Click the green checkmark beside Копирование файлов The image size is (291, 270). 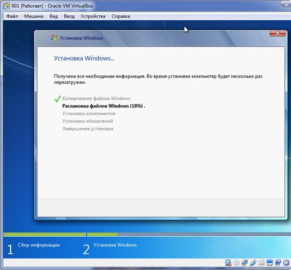point(57,99)
